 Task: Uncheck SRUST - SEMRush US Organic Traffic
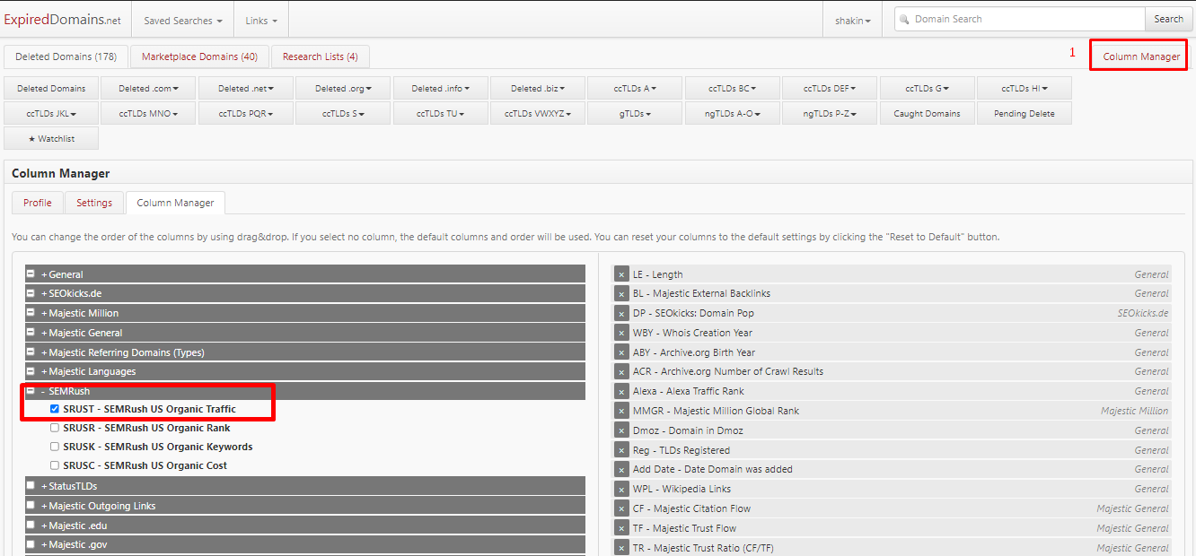pyautogui.click(x=55, y=409)
